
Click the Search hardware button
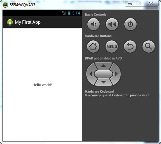point(148,46)
